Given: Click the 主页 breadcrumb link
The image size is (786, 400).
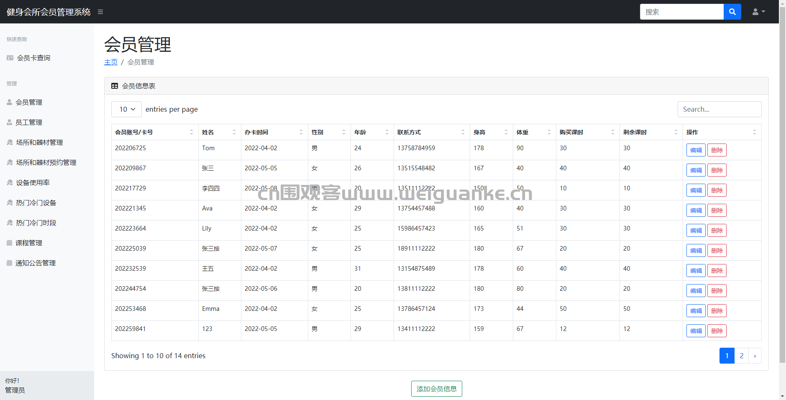Looking at the screenshot, I should pos(111,62).
